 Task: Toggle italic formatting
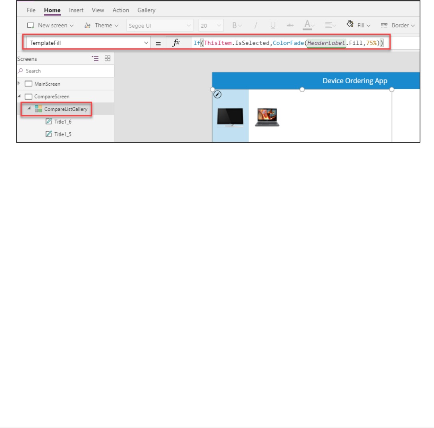[256, 26]
